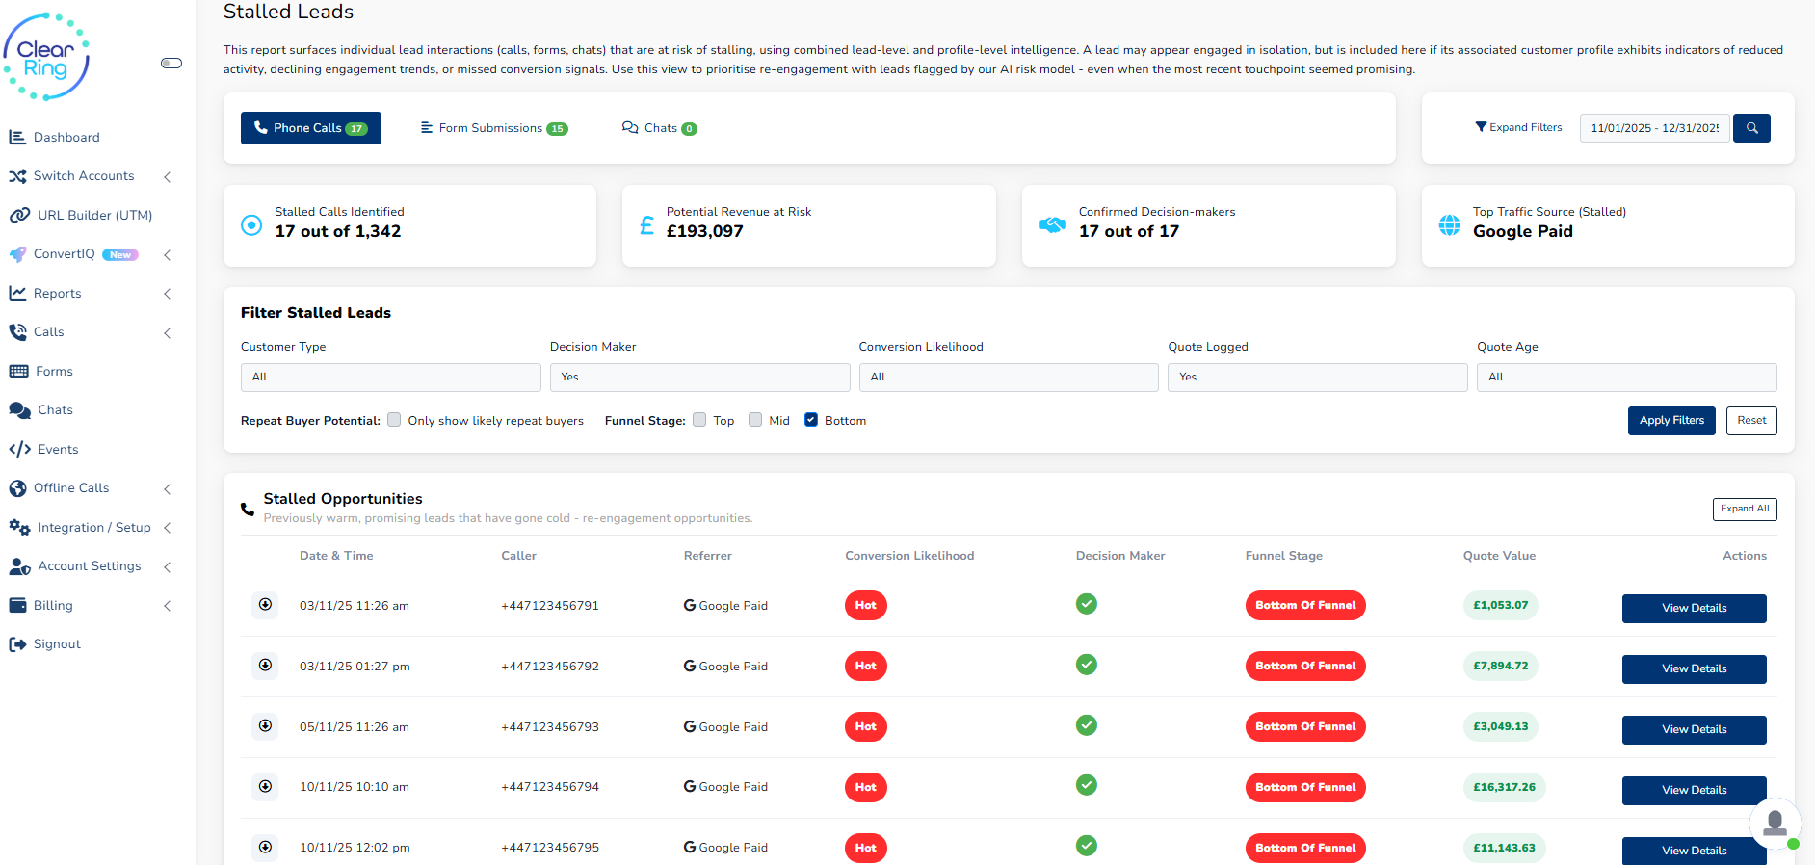Open the chat support avatar widget
This screenshot has width=1815, height=865.
(x=1775, y=825)
